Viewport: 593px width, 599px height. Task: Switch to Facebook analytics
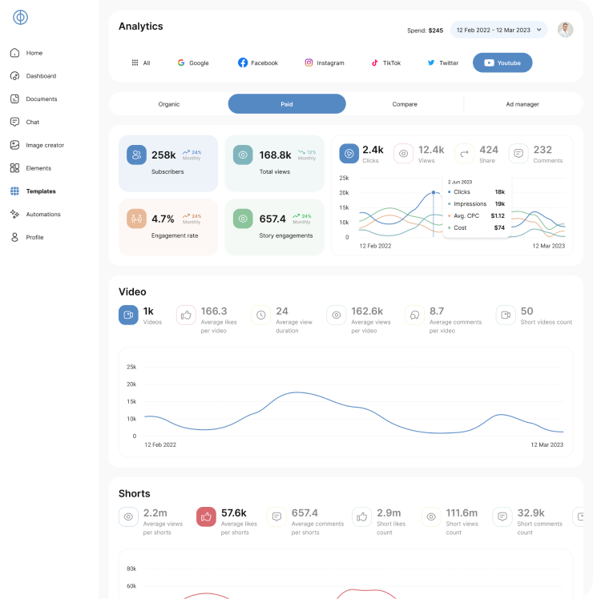pos(258,62)
